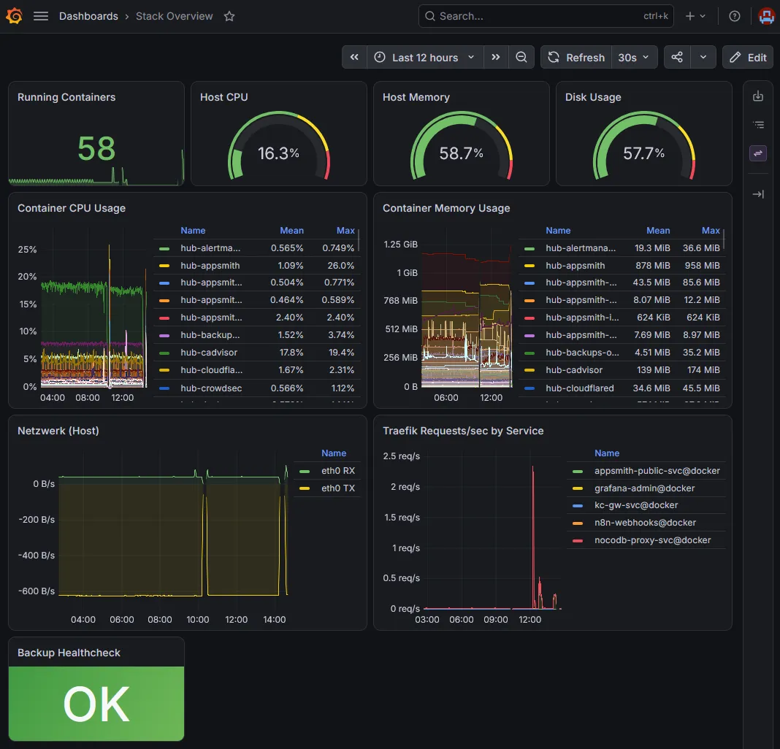Viewport: 780px width, 749px height.
Task: Click the share dashboard icon
Action: (x=677, y=57)
